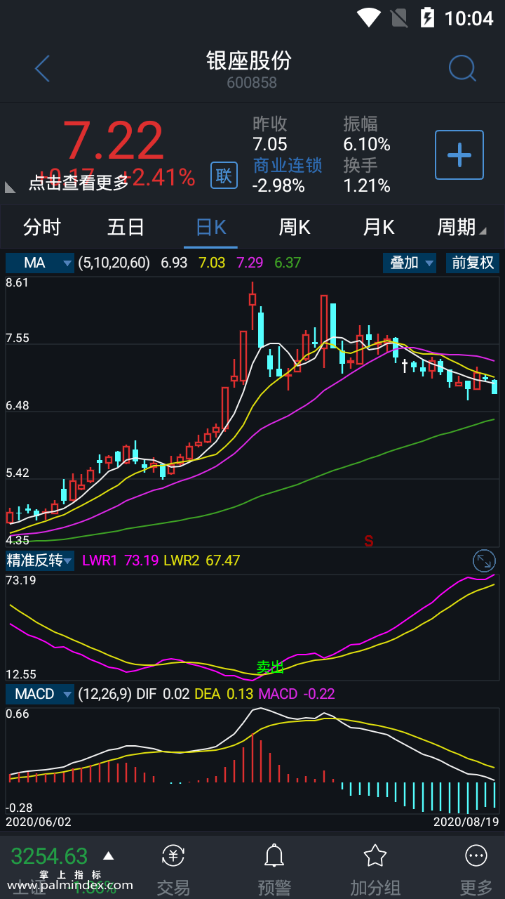Tap MA60 value 6.37

coord(288,263)
